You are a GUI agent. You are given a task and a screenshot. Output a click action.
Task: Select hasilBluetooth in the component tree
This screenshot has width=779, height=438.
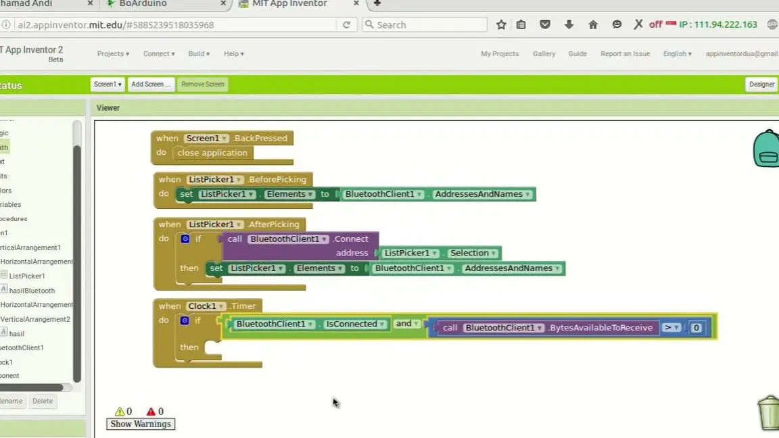point(32,291)
